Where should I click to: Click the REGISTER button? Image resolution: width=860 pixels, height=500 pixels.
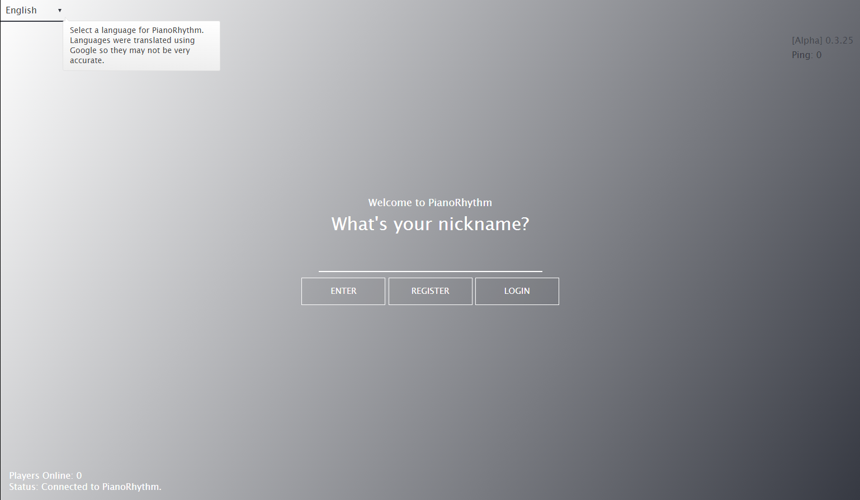[x=431, y=291]
